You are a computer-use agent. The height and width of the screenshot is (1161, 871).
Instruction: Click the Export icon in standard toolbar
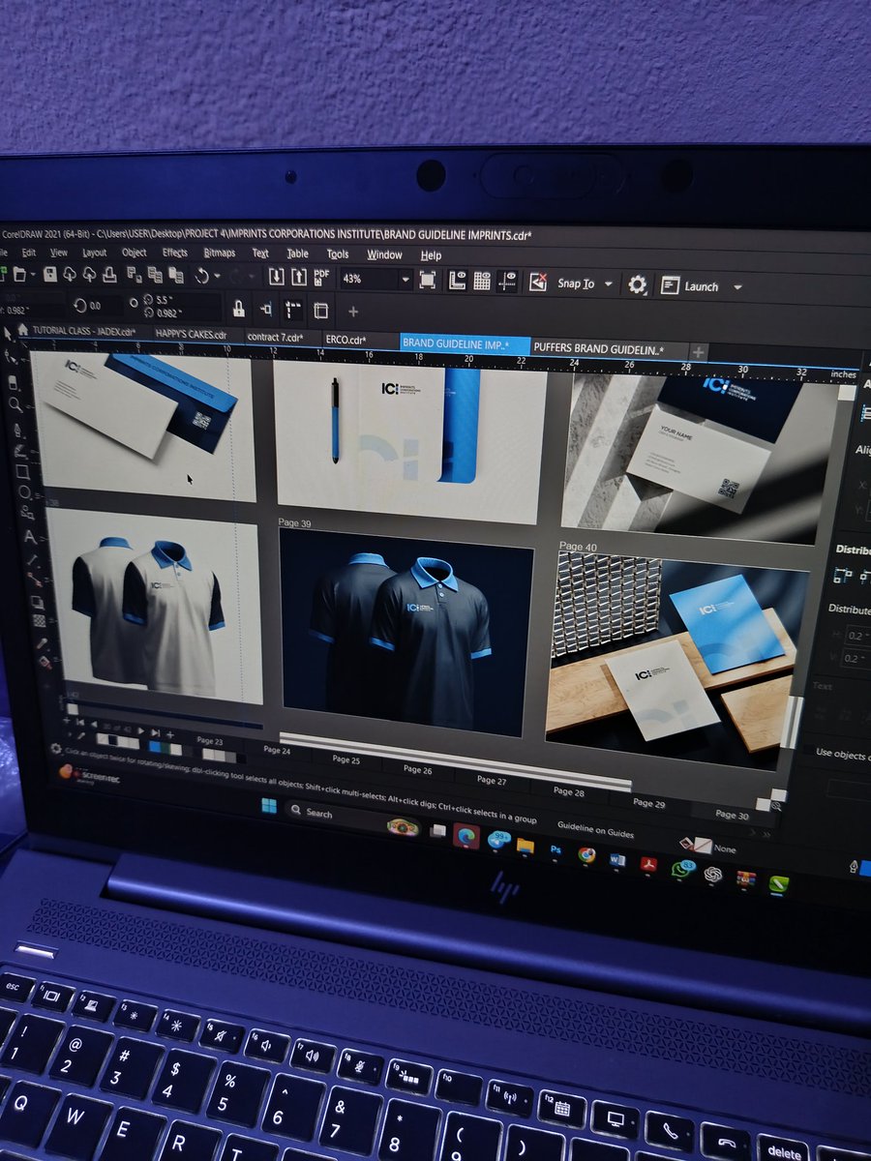tap(299, 277)
